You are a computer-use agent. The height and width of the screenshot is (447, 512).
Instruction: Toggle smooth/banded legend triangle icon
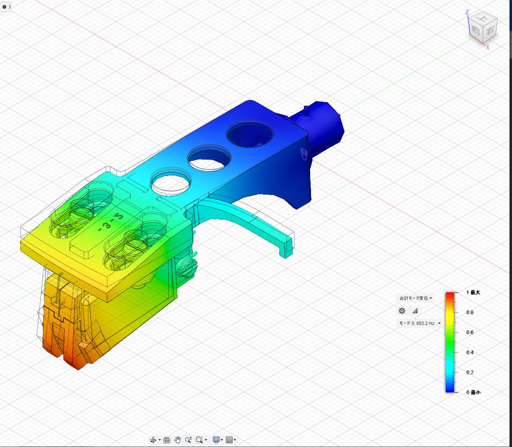tap(415, 311)
